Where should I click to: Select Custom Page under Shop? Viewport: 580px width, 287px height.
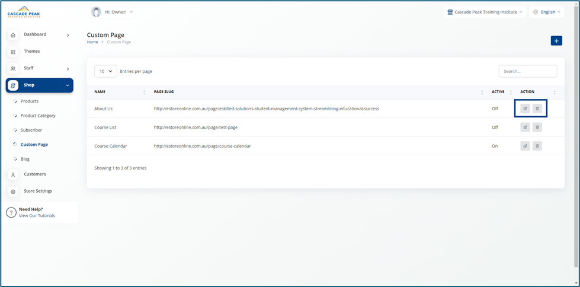[x=34, y=145]
